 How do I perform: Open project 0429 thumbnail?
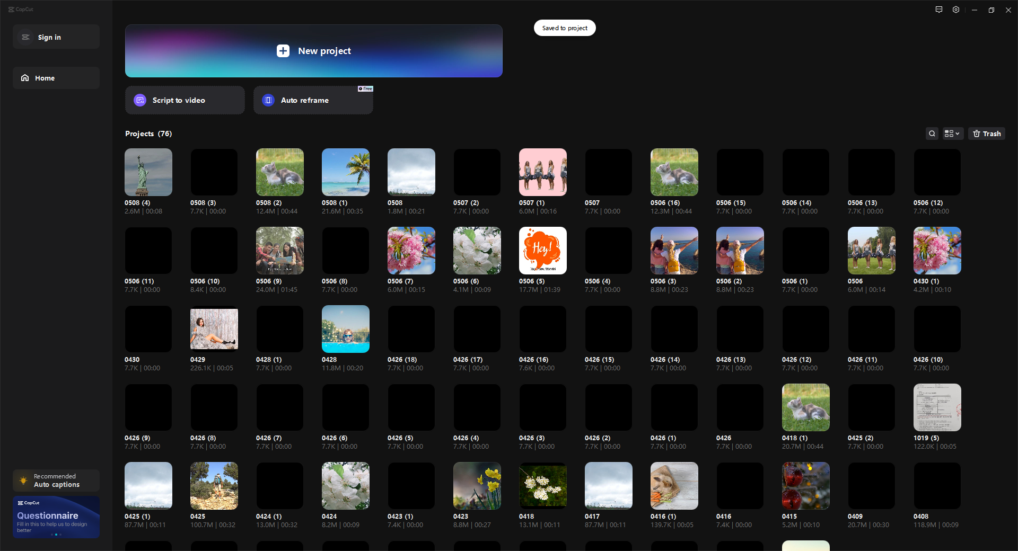pyautogui.click(x=214, y=328)
